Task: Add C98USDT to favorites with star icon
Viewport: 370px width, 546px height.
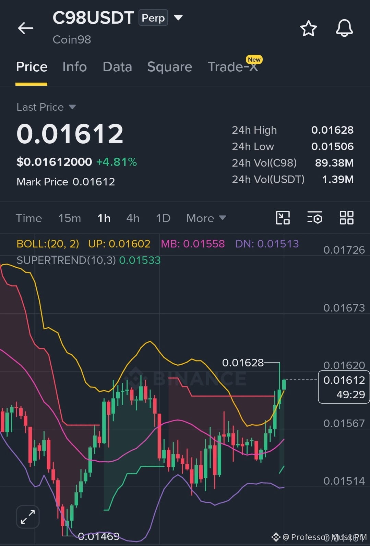Action: (308, 28)
